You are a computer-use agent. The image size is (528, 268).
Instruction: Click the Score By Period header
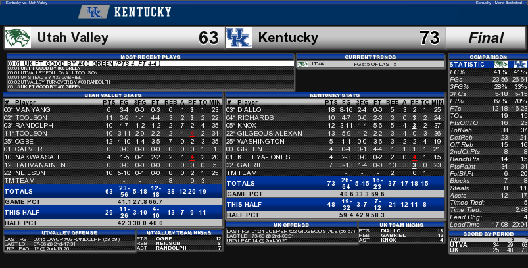coord(489,234)
